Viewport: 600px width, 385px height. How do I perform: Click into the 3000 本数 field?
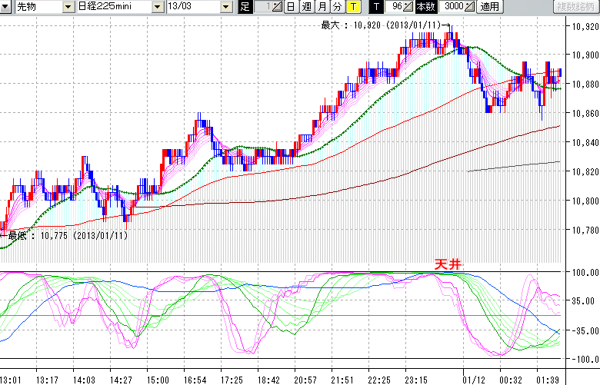click(x=452, y=7)
